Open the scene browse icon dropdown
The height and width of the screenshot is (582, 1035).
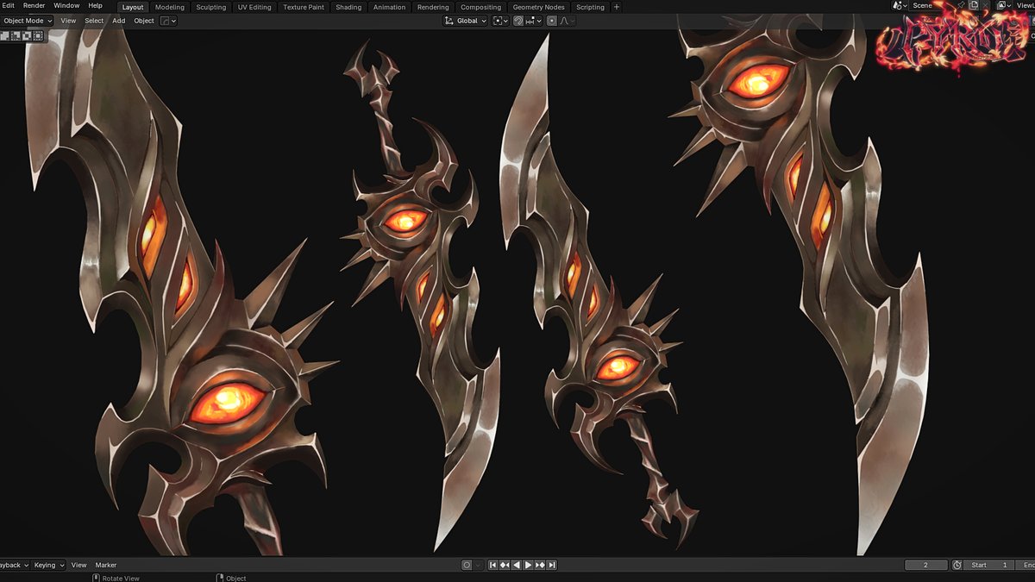point(900,5)
